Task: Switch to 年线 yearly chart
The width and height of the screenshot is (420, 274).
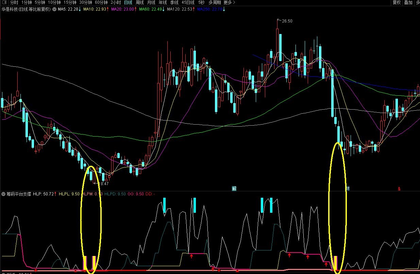Action: click(163, 2)
